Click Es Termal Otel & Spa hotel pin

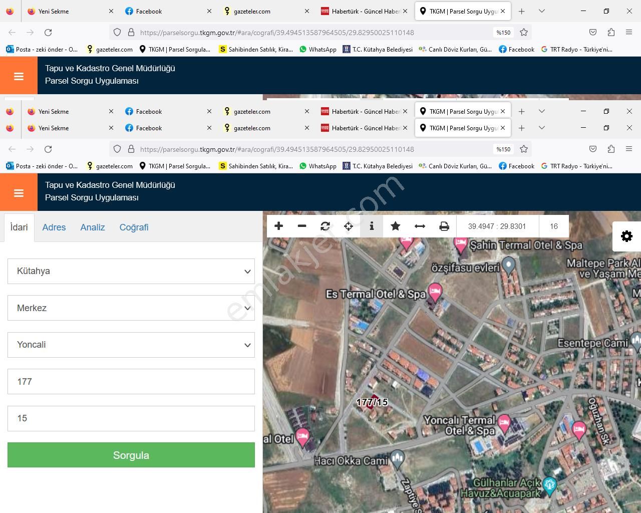tap(435, 293)
